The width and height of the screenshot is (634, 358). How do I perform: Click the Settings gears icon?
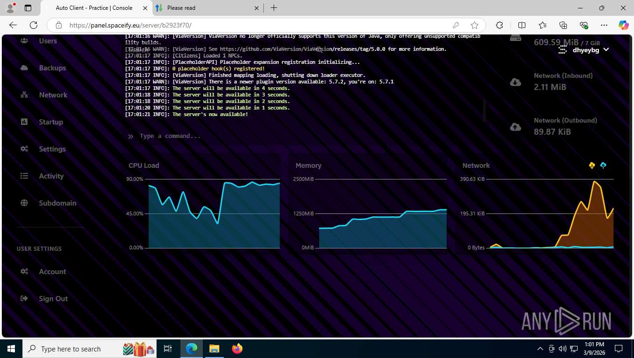[24, 149]
